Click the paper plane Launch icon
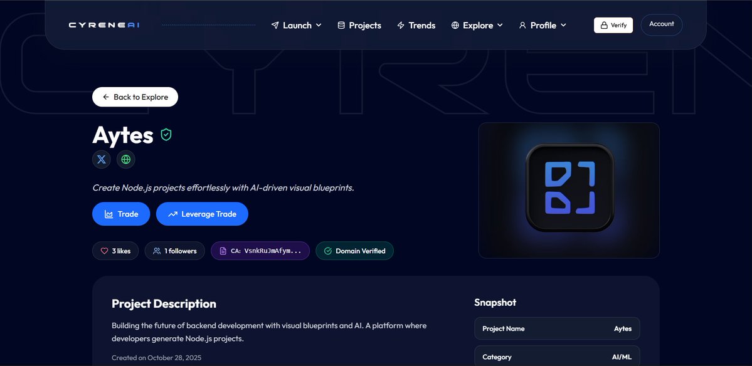 click(x=275, y=26)
